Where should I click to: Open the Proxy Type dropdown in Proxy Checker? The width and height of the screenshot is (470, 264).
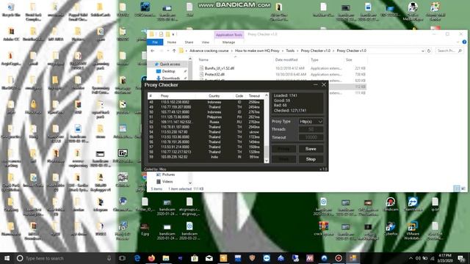311,122
